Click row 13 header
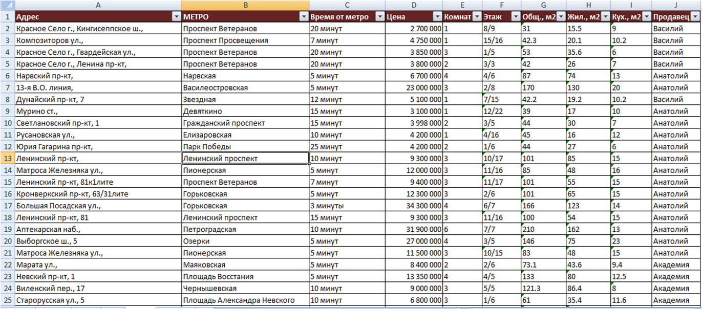This screenshot has width=702, height=309. click(7, 159)
